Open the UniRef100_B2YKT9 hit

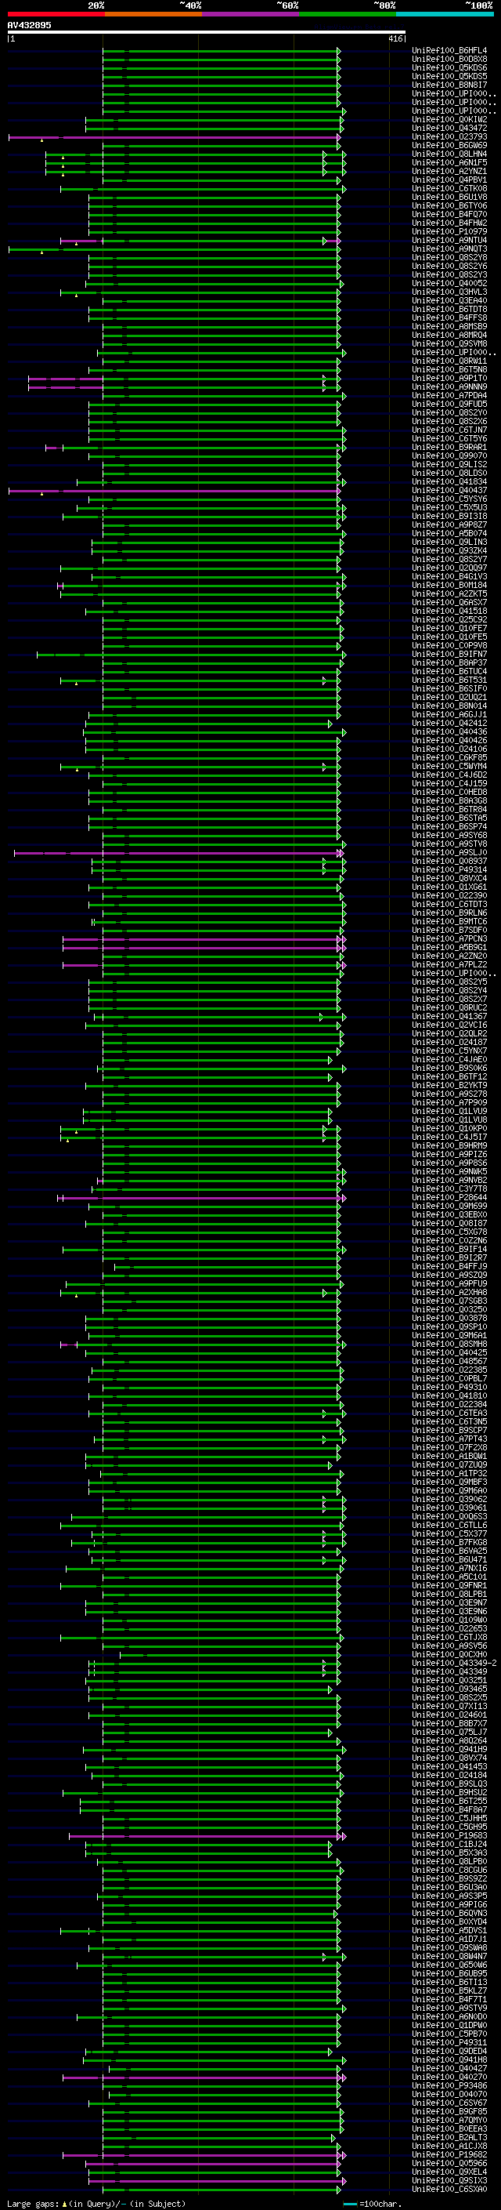coord(449,1084)
